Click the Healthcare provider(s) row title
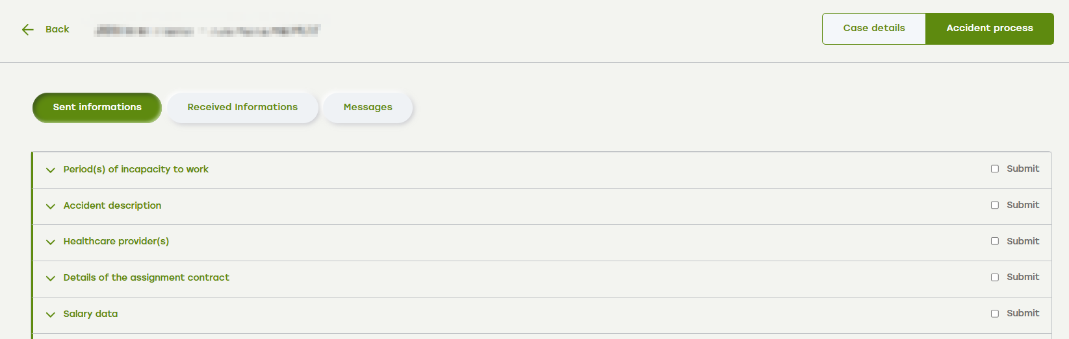This screenshot has height=339, width=1069. [116, 241]
